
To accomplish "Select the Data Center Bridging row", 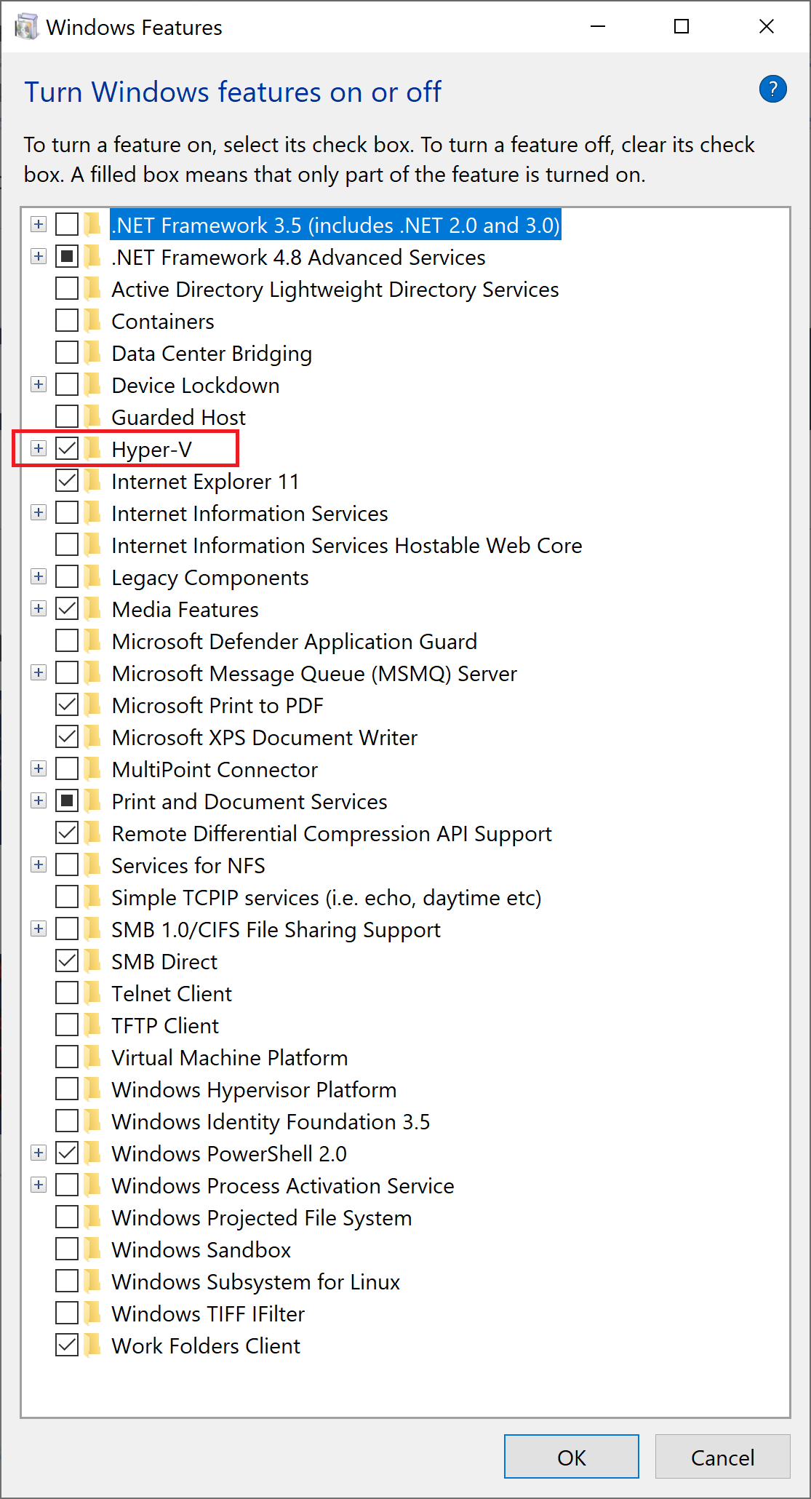I will click(x=212, y=353).
